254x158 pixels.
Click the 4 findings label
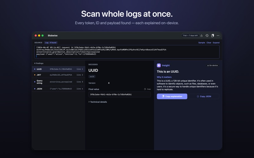point(39,64)
